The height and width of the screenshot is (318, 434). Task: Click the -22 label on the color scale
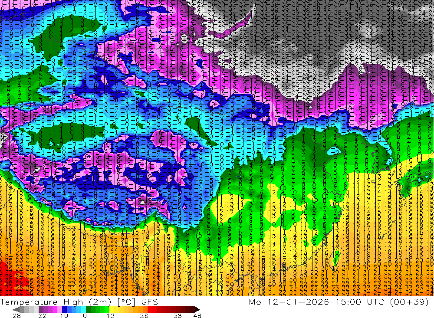(39, 316)
